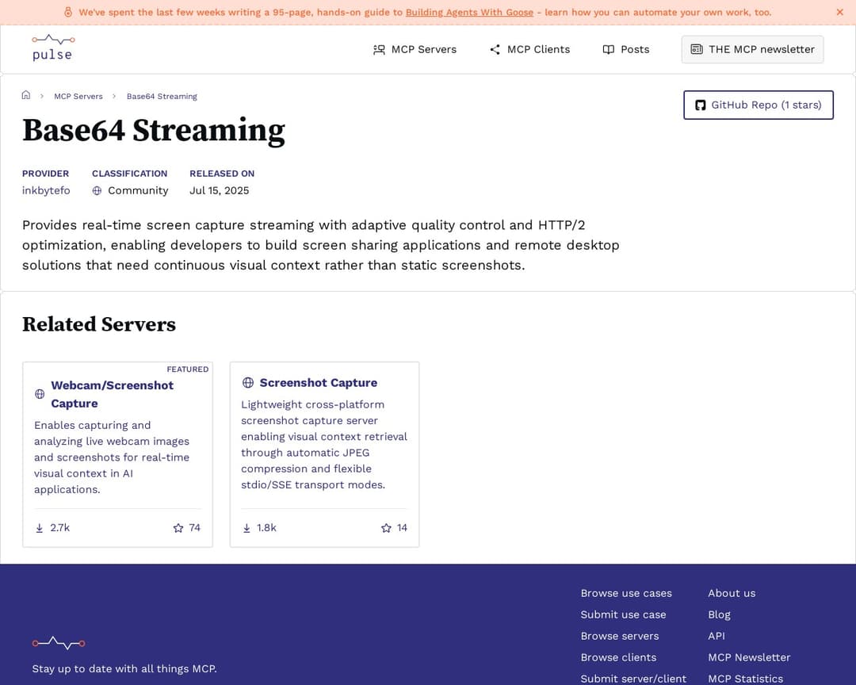Open GitHub Repo button
The width and height of the screenshot is (856, 685).
758,105
